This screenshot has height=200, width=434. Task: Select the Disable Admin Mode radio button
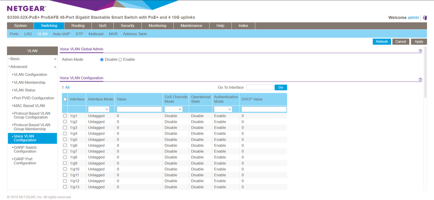(102, 59)
